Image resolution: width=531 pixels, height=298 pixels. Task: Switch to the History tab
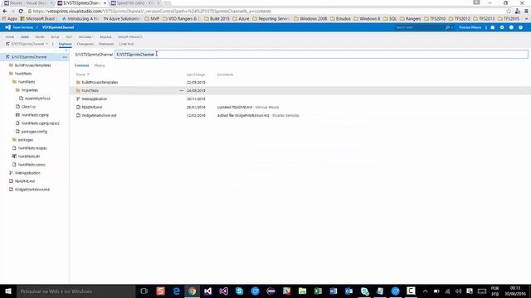click(x=100, y=65)
